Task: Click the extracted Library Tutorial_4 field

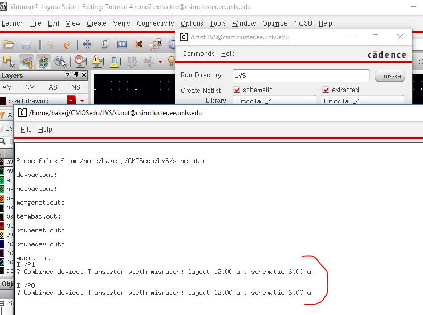Action: 362,100
